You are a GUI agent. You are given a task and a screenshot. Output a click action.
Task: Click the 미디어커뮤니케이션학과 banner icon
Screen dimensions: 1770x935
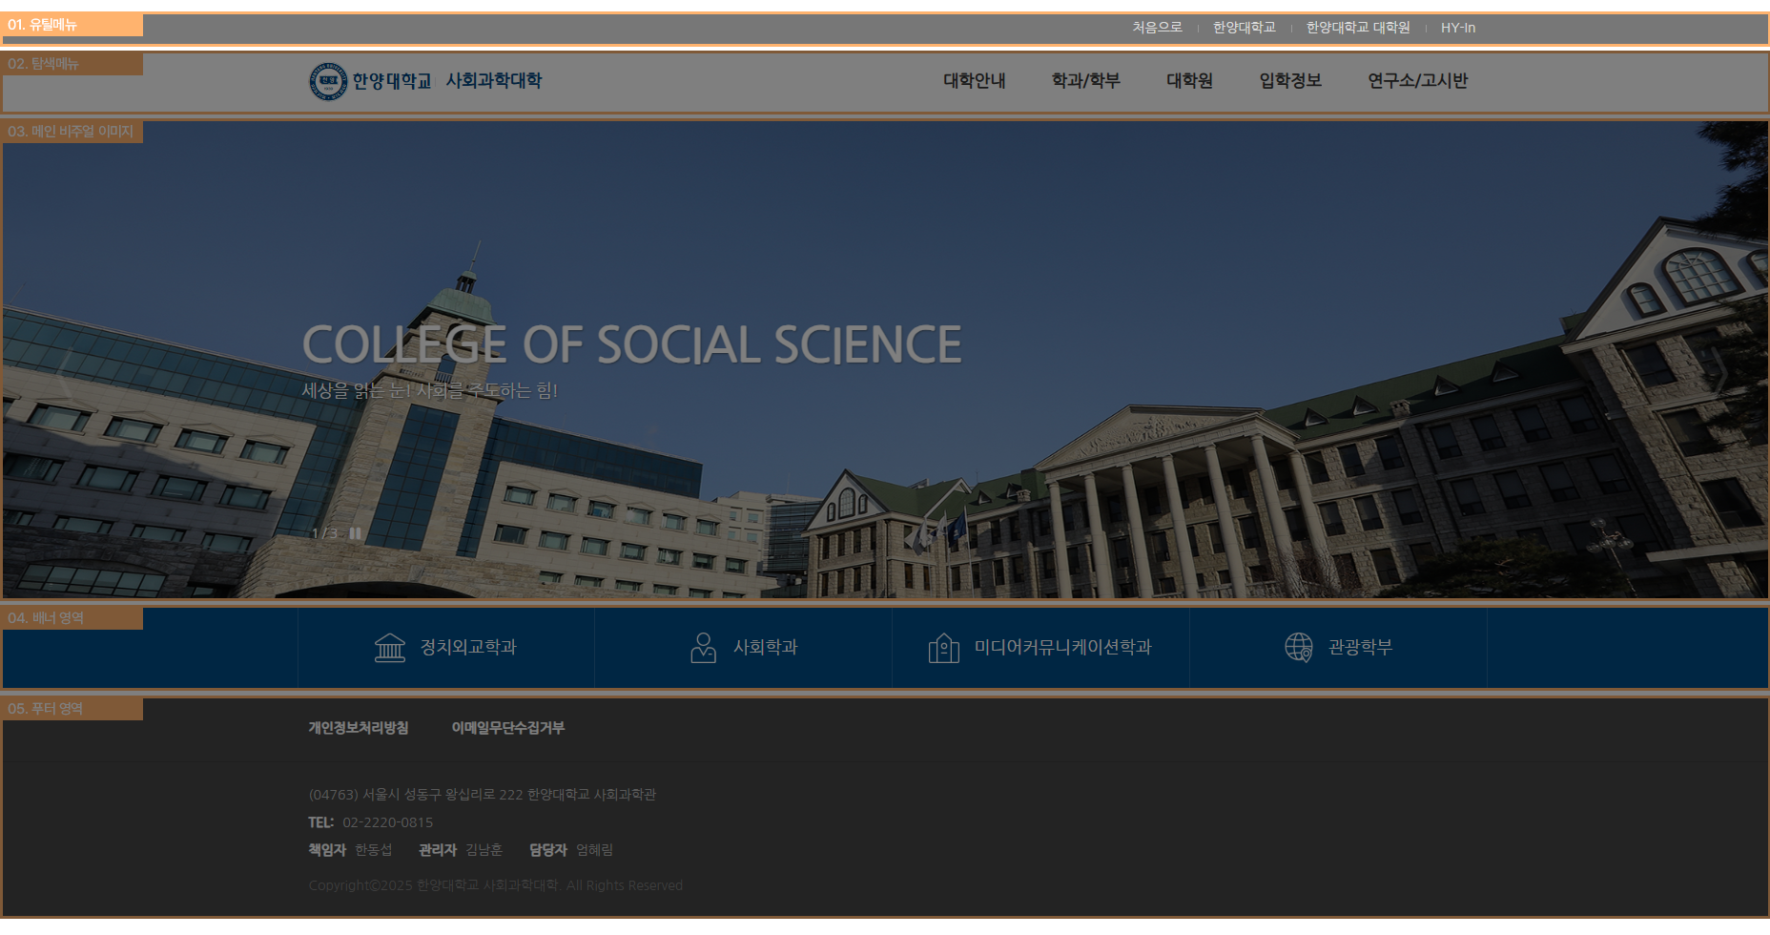tap(943, 648)
